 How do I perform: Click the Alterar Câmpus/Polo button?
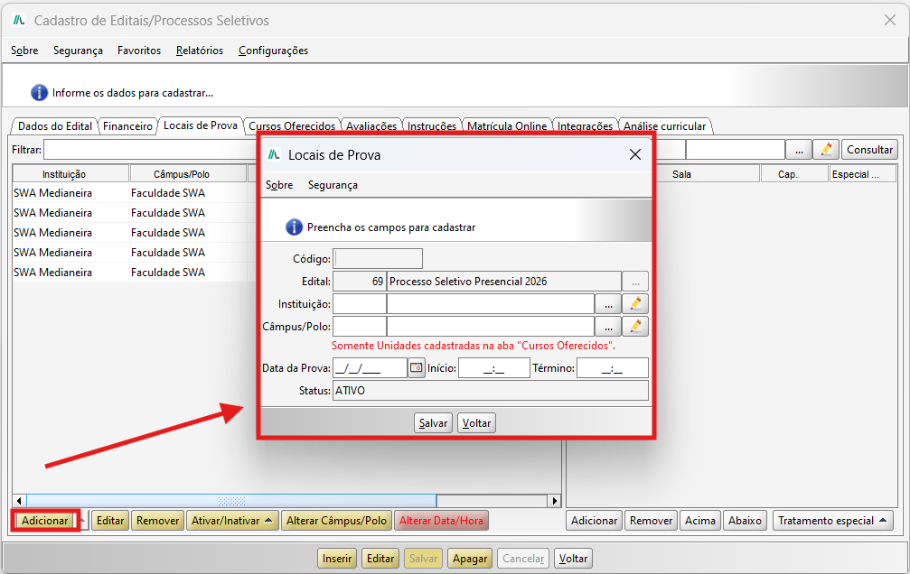(x=336, y=521)
